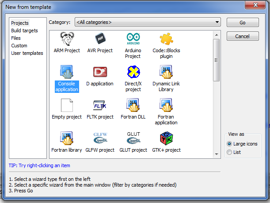Pick the Arduino Project template icon
The image size is (270, 203).
coord(133,39)
